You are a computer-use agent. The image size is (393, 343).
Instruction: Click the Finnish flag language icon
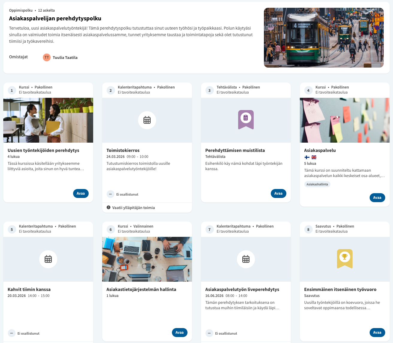(x=307, y=157)
